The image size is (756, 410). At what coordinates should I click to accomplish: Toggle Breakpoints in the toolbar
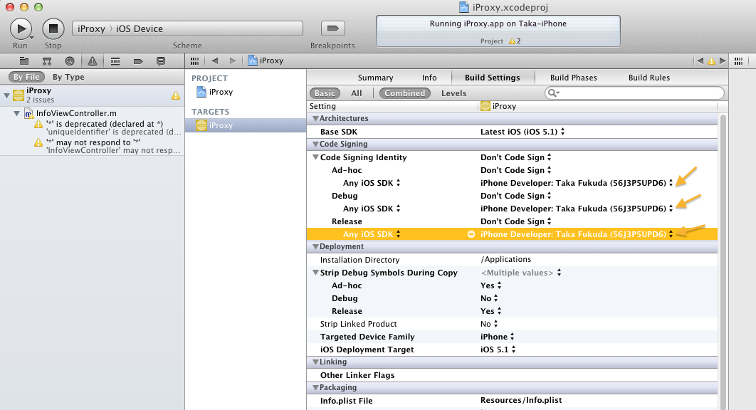click(x=332, y=28)
